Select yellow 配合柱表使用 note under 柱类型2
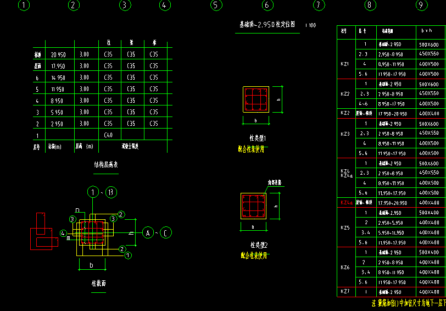This screenshot has height=311, width=446. click(254, 256)
